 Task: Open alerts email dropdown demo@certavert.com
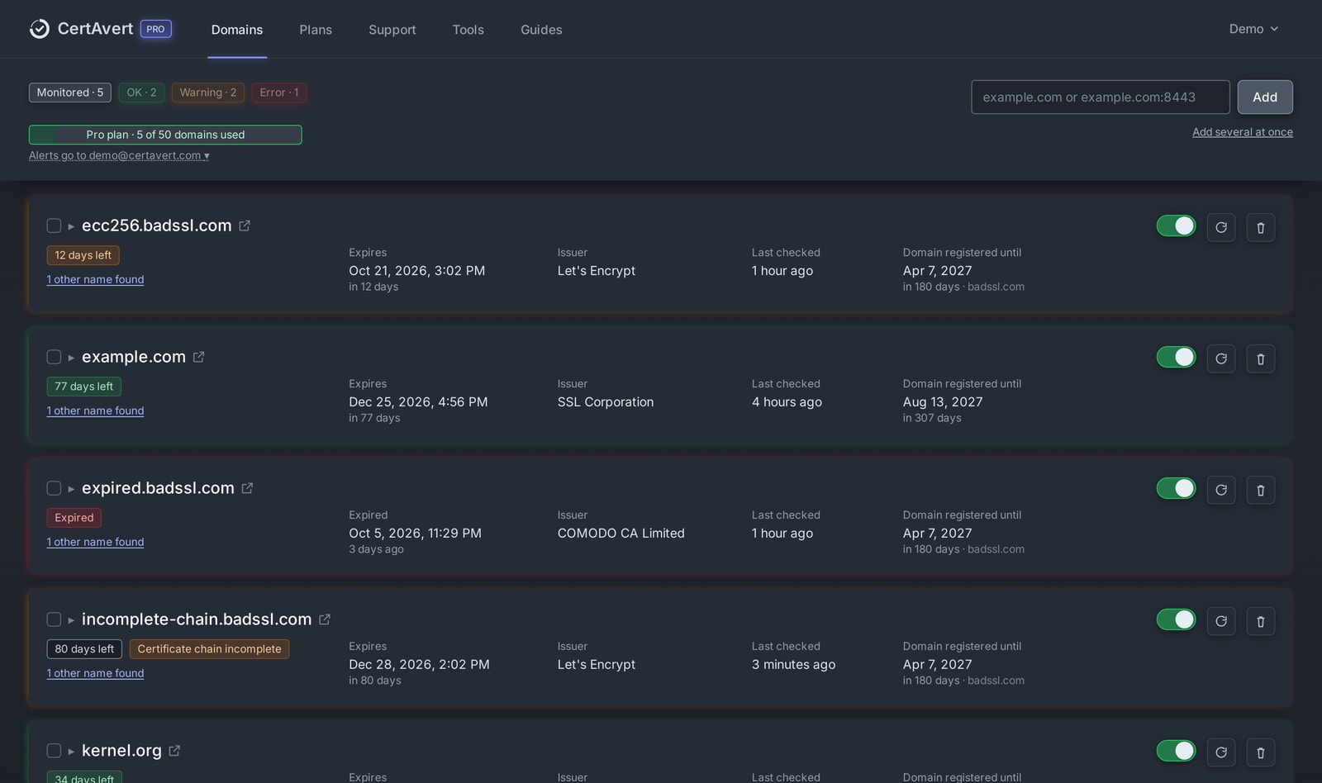coord(119,155)
